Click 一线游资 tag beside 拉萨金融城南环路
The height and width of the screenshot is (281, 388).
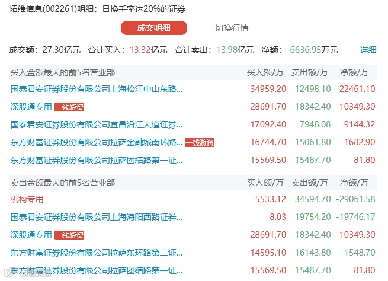point(200,143)
